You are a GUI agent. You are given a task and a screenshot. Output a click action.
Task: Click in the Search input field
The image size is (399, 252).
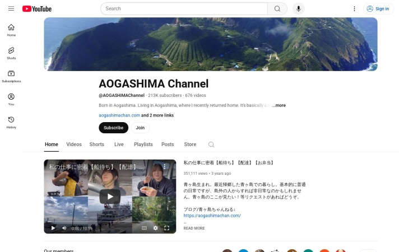point(184,8)
